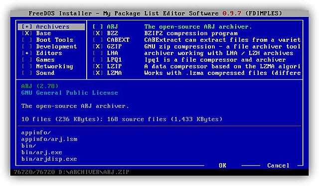319x186 pixels.
Task: Click the OK button
Action: click(223, 166)
